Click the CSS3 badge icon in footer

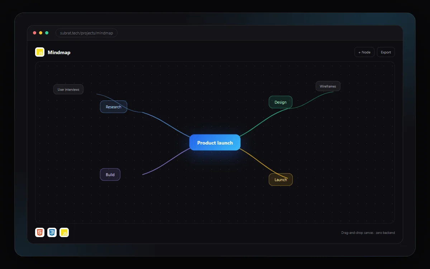click(52, 232)
